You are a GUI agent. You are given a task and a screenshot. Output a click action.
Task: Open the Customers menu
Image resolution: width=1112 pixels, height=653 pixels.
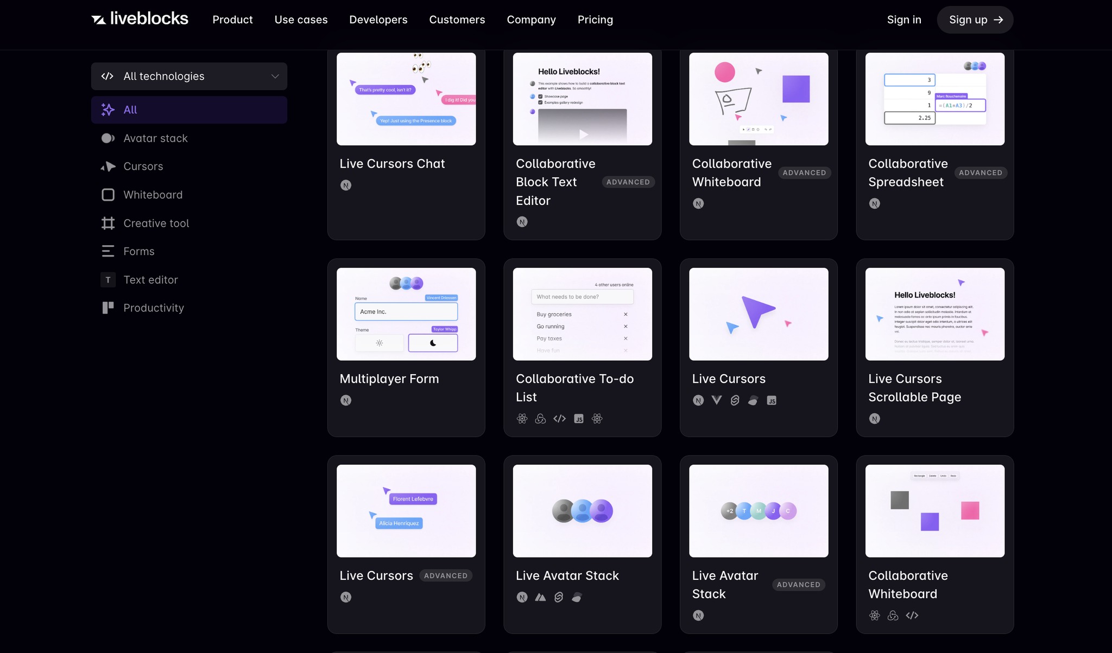(x=457, y=20)
